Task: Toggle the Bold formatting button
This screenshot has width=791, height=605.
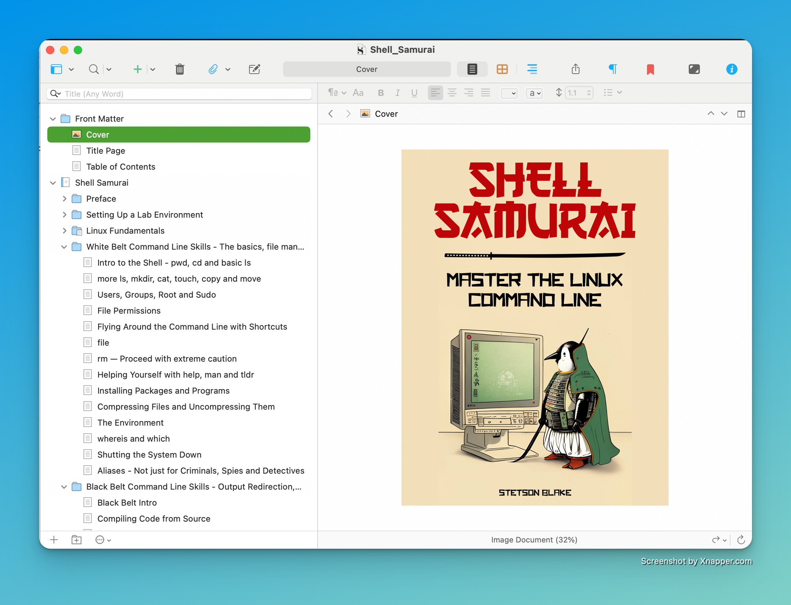Action: point(380,93)
